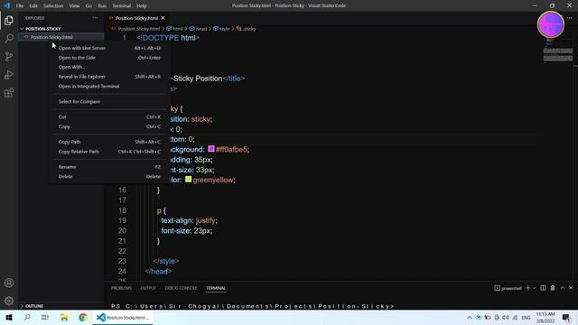578x325 pixels.
Task: Open the Edit menu
Action: [33, 5]
